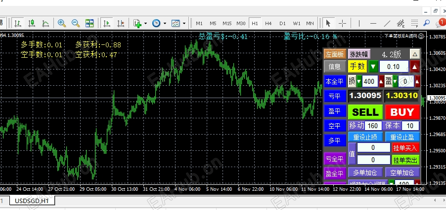This screenshot has width=446, height=210.
Task: Open the USDSGD,H1 chart tab
Action: [32, 201]
